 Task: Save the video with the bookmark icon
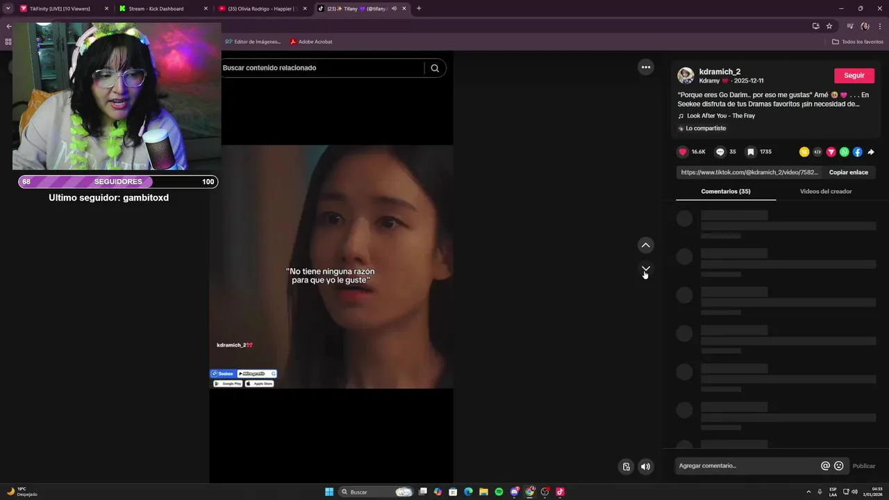coord(750,152)
